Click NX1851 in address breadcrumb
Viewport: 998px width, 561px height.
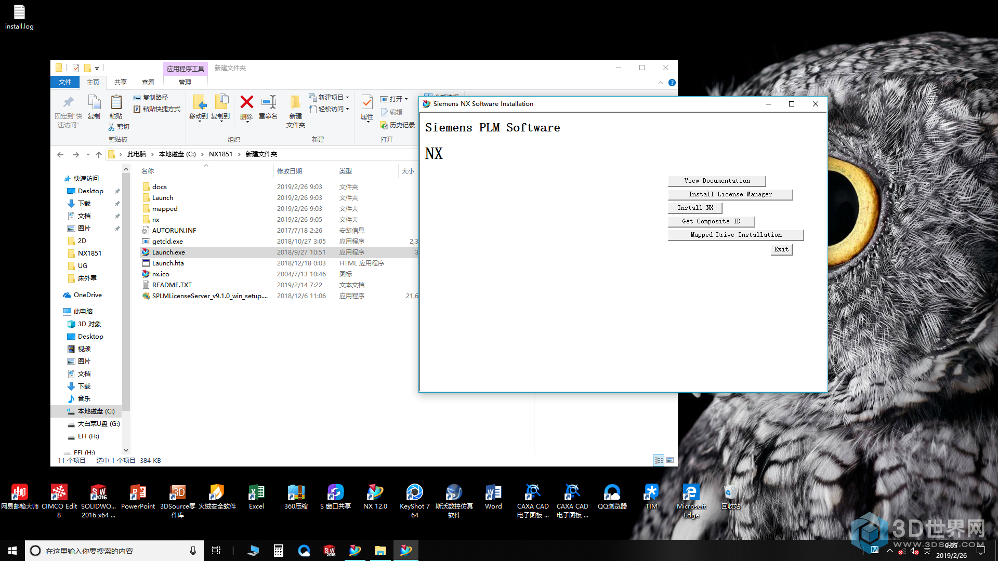220,154
